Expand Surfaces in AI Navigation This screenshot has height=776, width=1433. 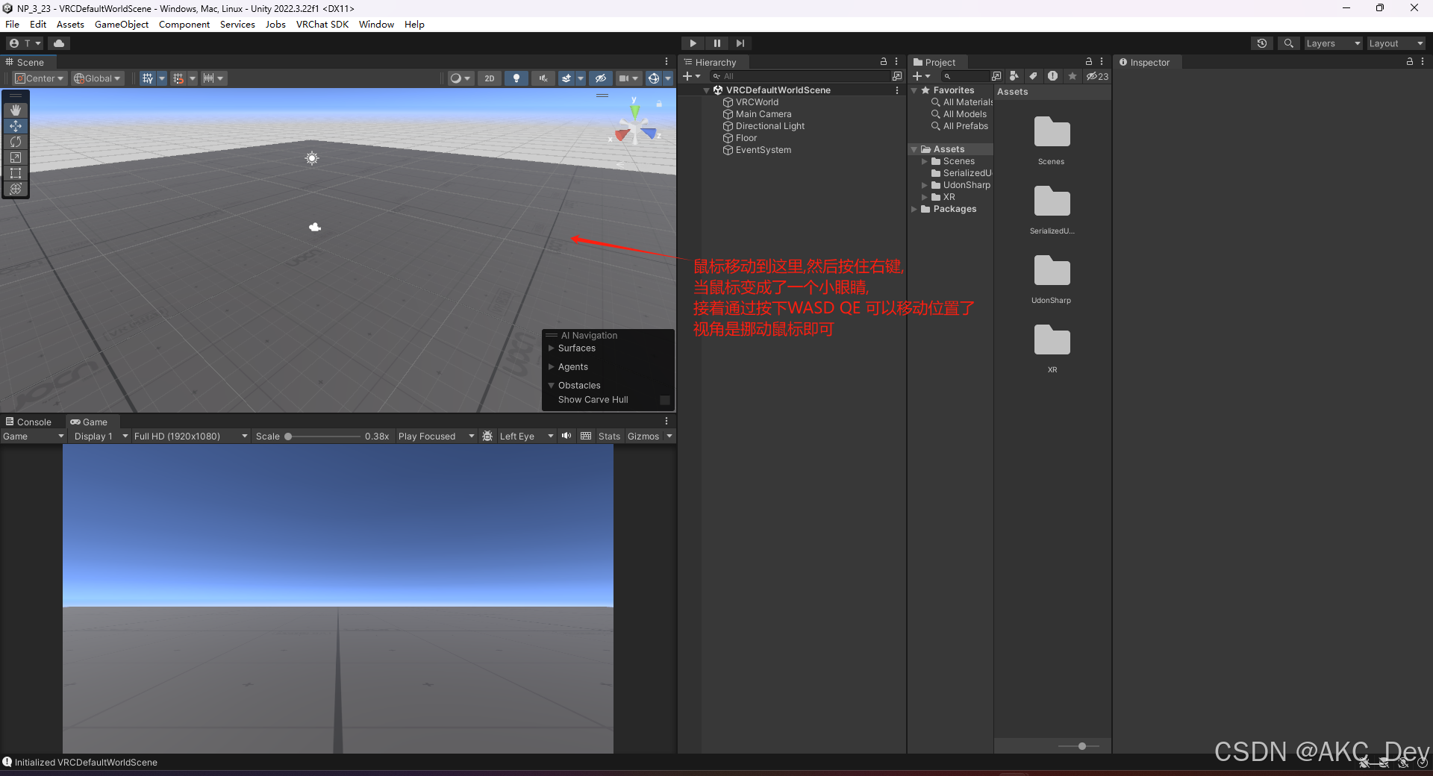pyautogui.click(x=552, y=348)
